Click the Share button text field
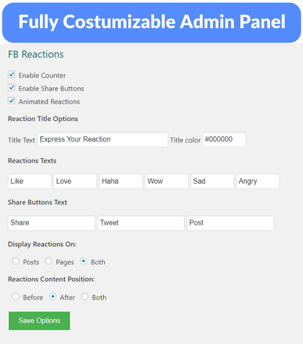303x344 pixels. tap(51, 223)
